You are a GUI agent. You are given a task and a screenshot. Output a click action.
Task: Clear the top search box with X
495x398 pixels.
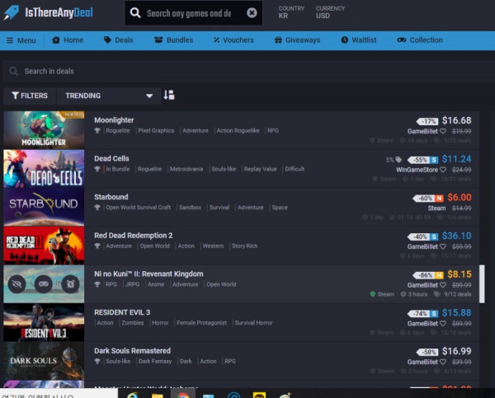coord(252,13)
